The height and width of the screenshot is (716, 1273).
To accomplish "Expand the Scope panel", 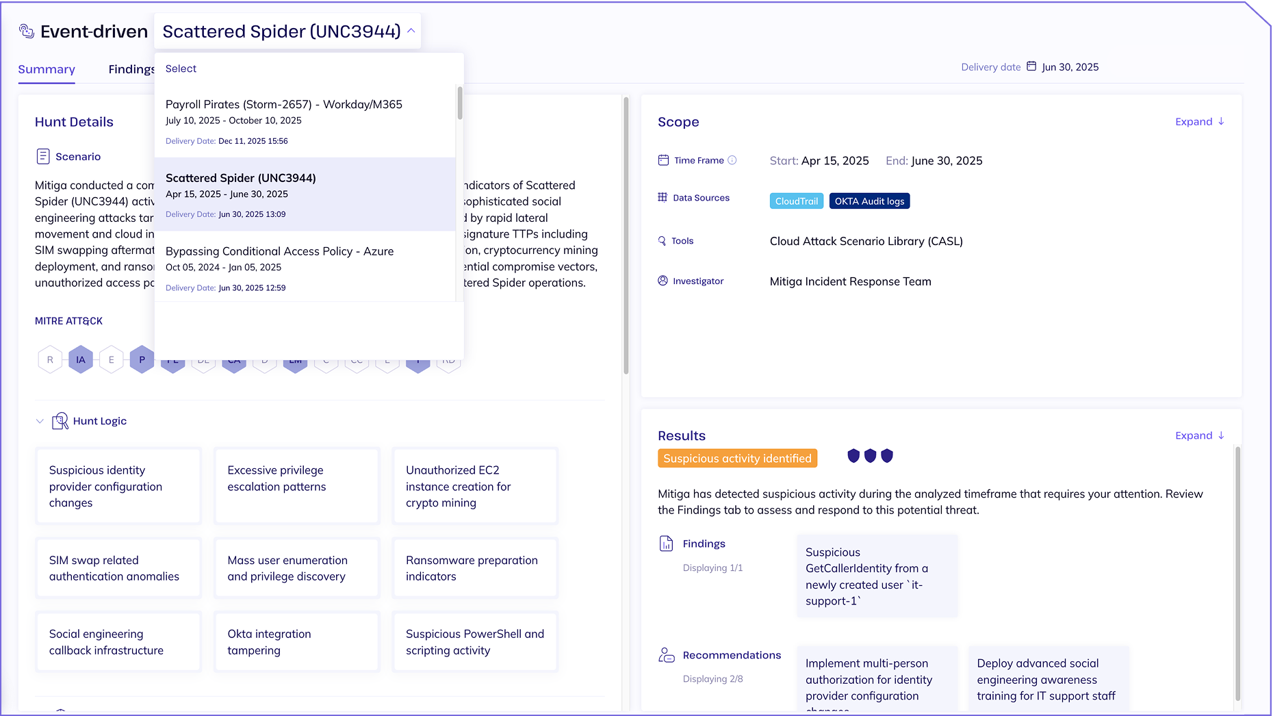I will (x=1200, y=122).
